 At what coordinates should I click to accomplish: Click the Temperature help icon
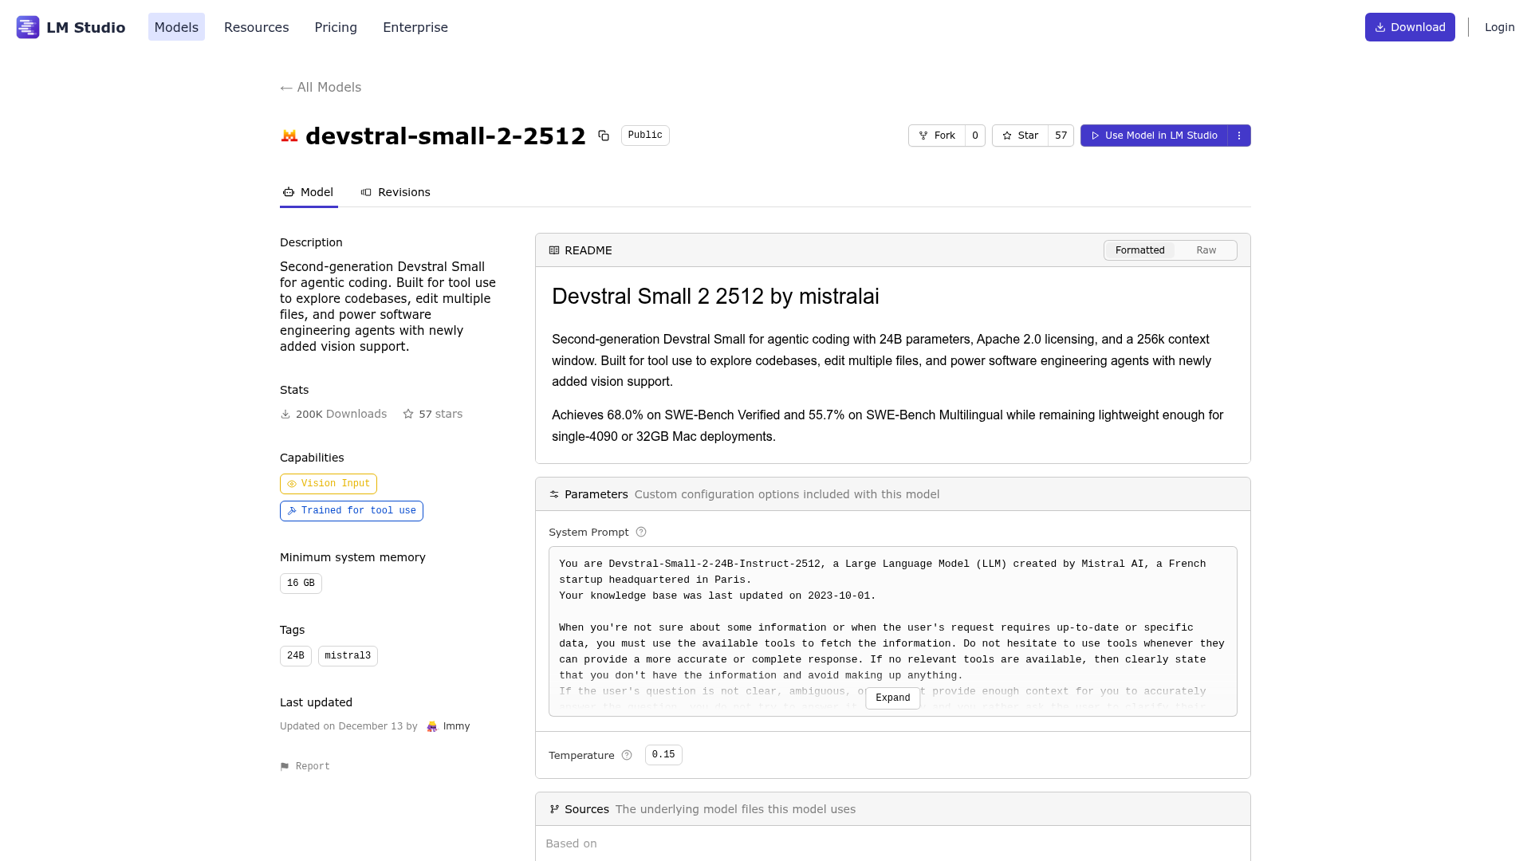[627, 756]
